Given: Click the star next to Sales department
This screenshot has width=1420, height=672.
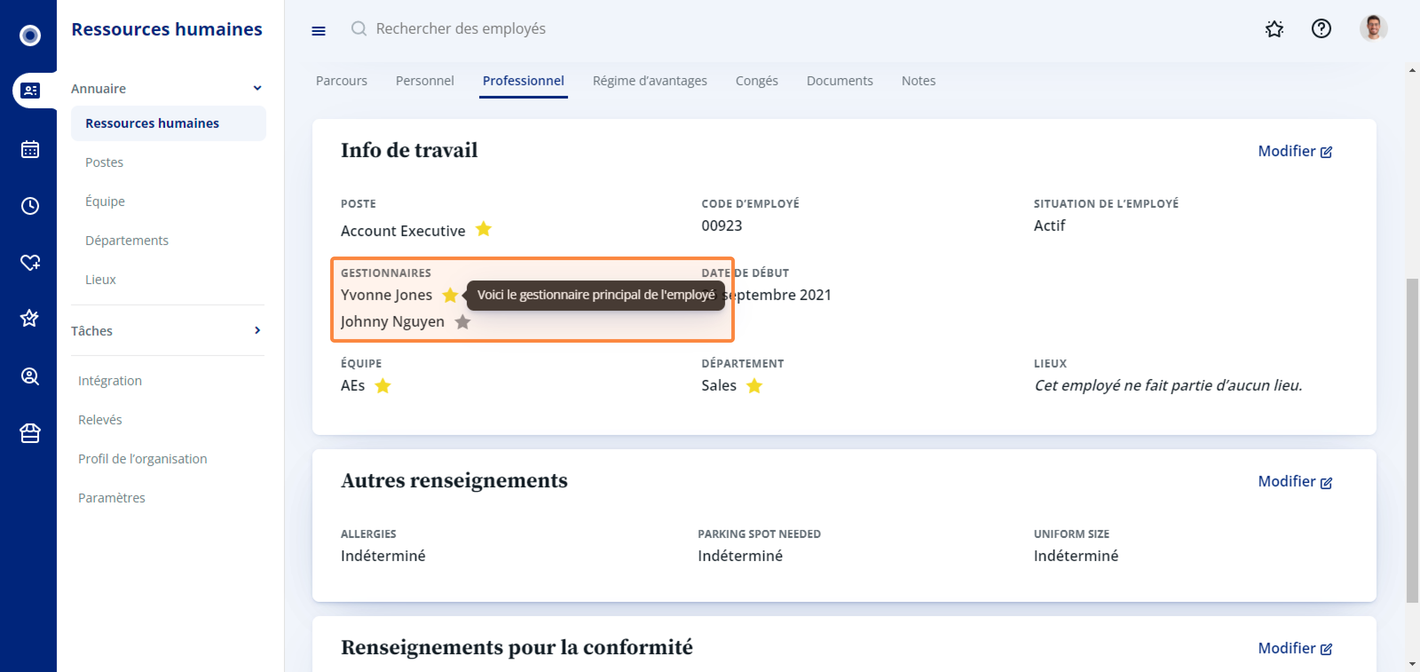Looking at the screenshot, I should (754, 385).
